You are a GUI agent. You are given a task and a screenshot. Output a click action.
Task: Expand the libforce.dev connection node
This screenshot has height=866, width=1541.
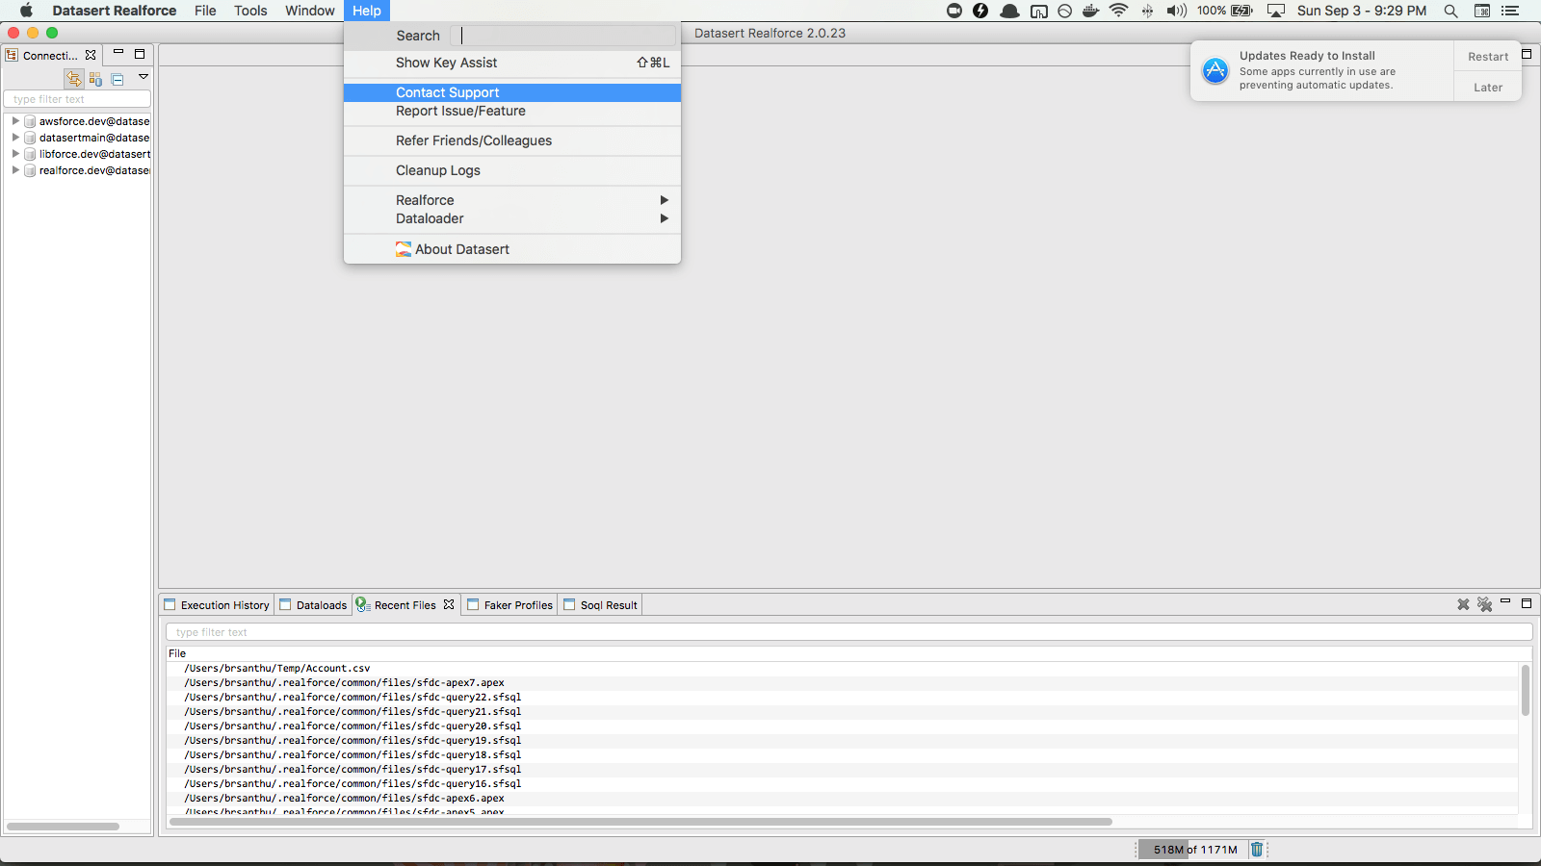tap(15, 154)
